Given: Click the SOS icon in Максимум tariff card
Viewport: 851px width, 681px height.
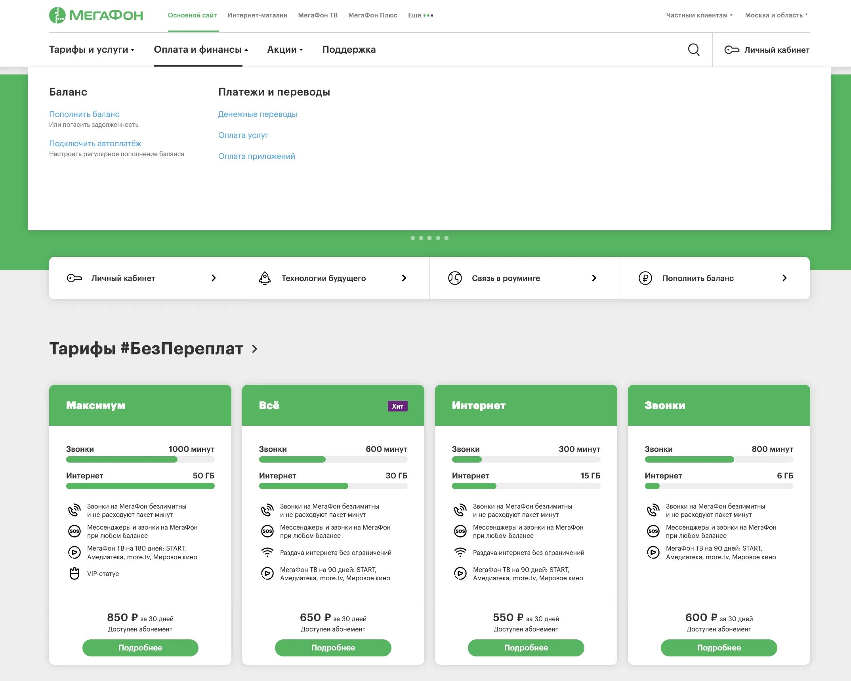Looking at the screenshot, I should point(74,531).
